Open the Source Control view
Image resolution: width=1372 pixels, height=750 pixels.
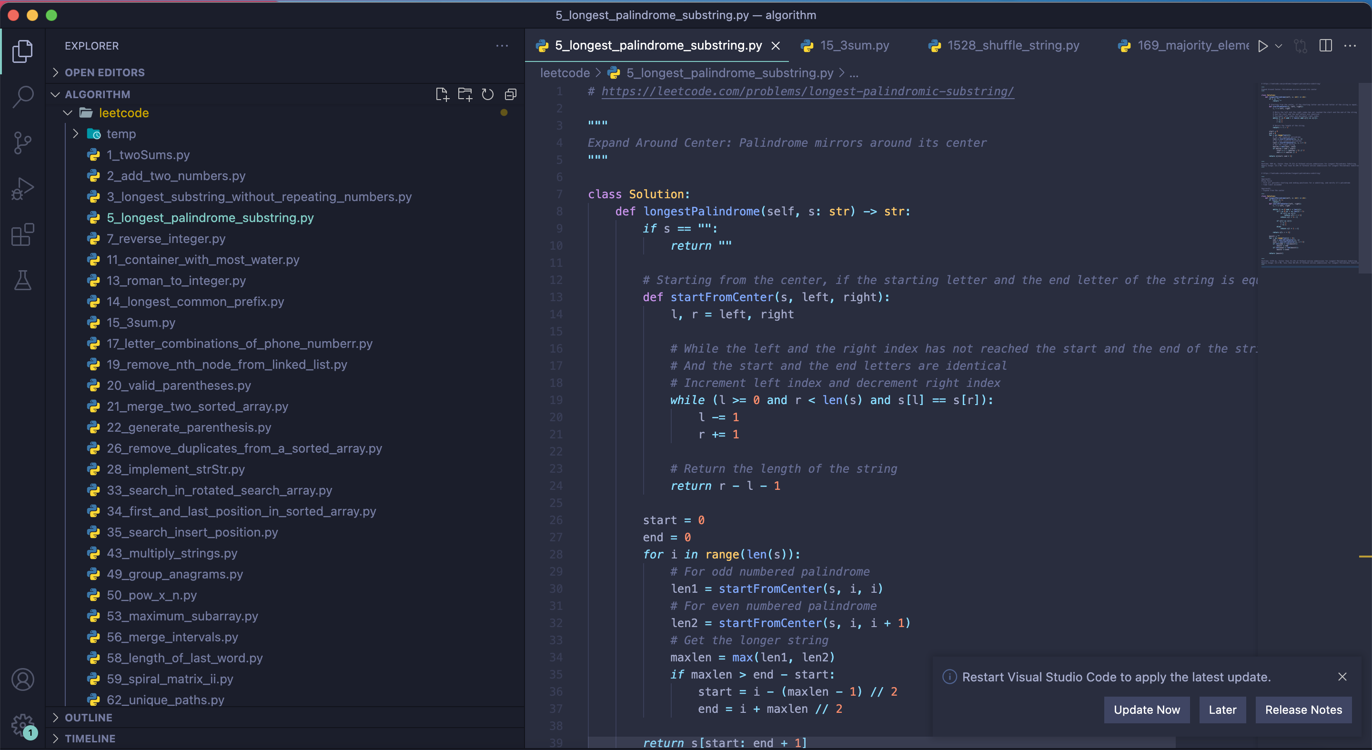(22, 143)
